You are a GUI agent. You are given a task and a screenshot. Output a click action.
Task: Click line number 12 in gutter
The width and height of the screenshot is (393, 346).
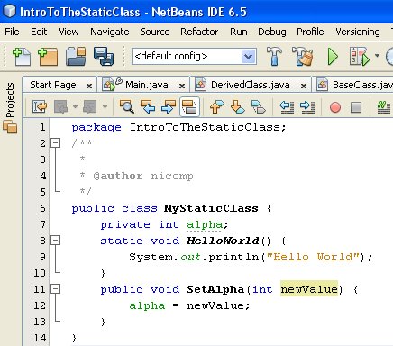(40, 305)
